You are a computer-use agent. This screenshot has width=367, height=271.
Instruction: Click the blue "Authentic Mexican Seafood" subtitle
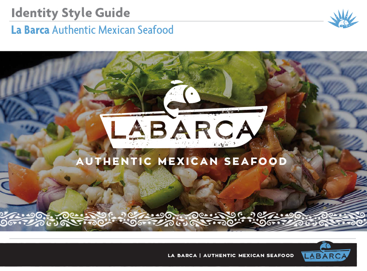pyautogui.click(x=113, y=30)
